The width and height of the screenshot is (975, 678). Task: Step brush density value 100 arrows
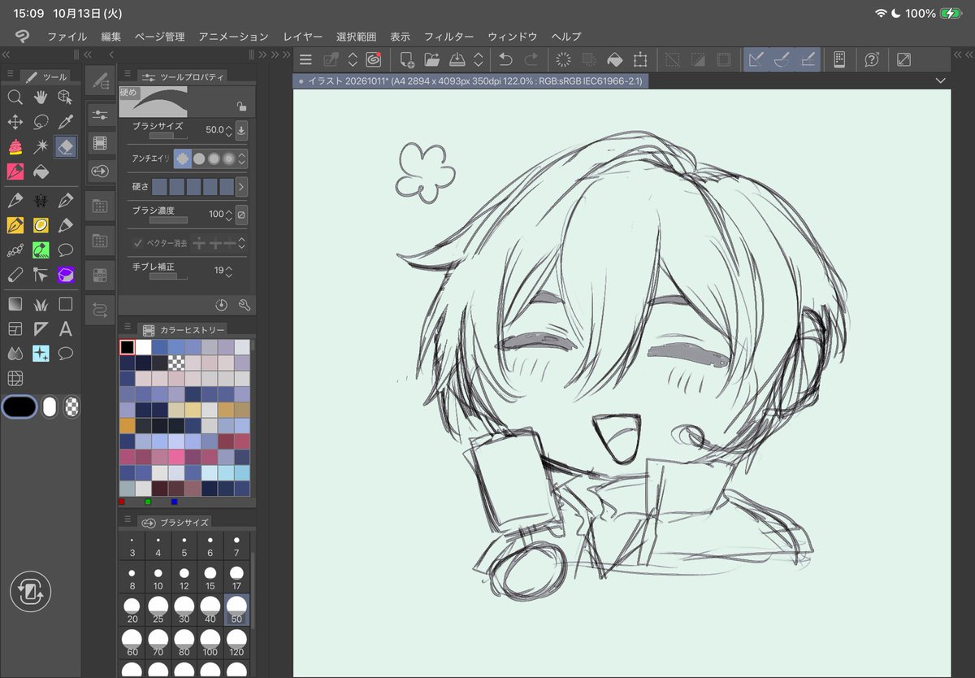click(x=228, y=215)
